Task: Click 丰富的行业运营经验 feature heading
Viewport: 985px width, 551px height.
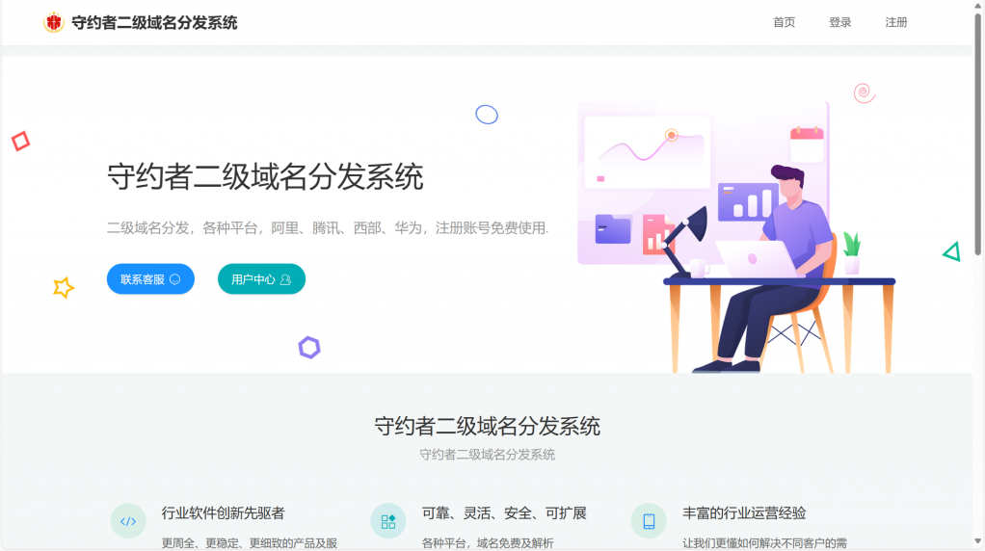Action: tap(744, 513)
